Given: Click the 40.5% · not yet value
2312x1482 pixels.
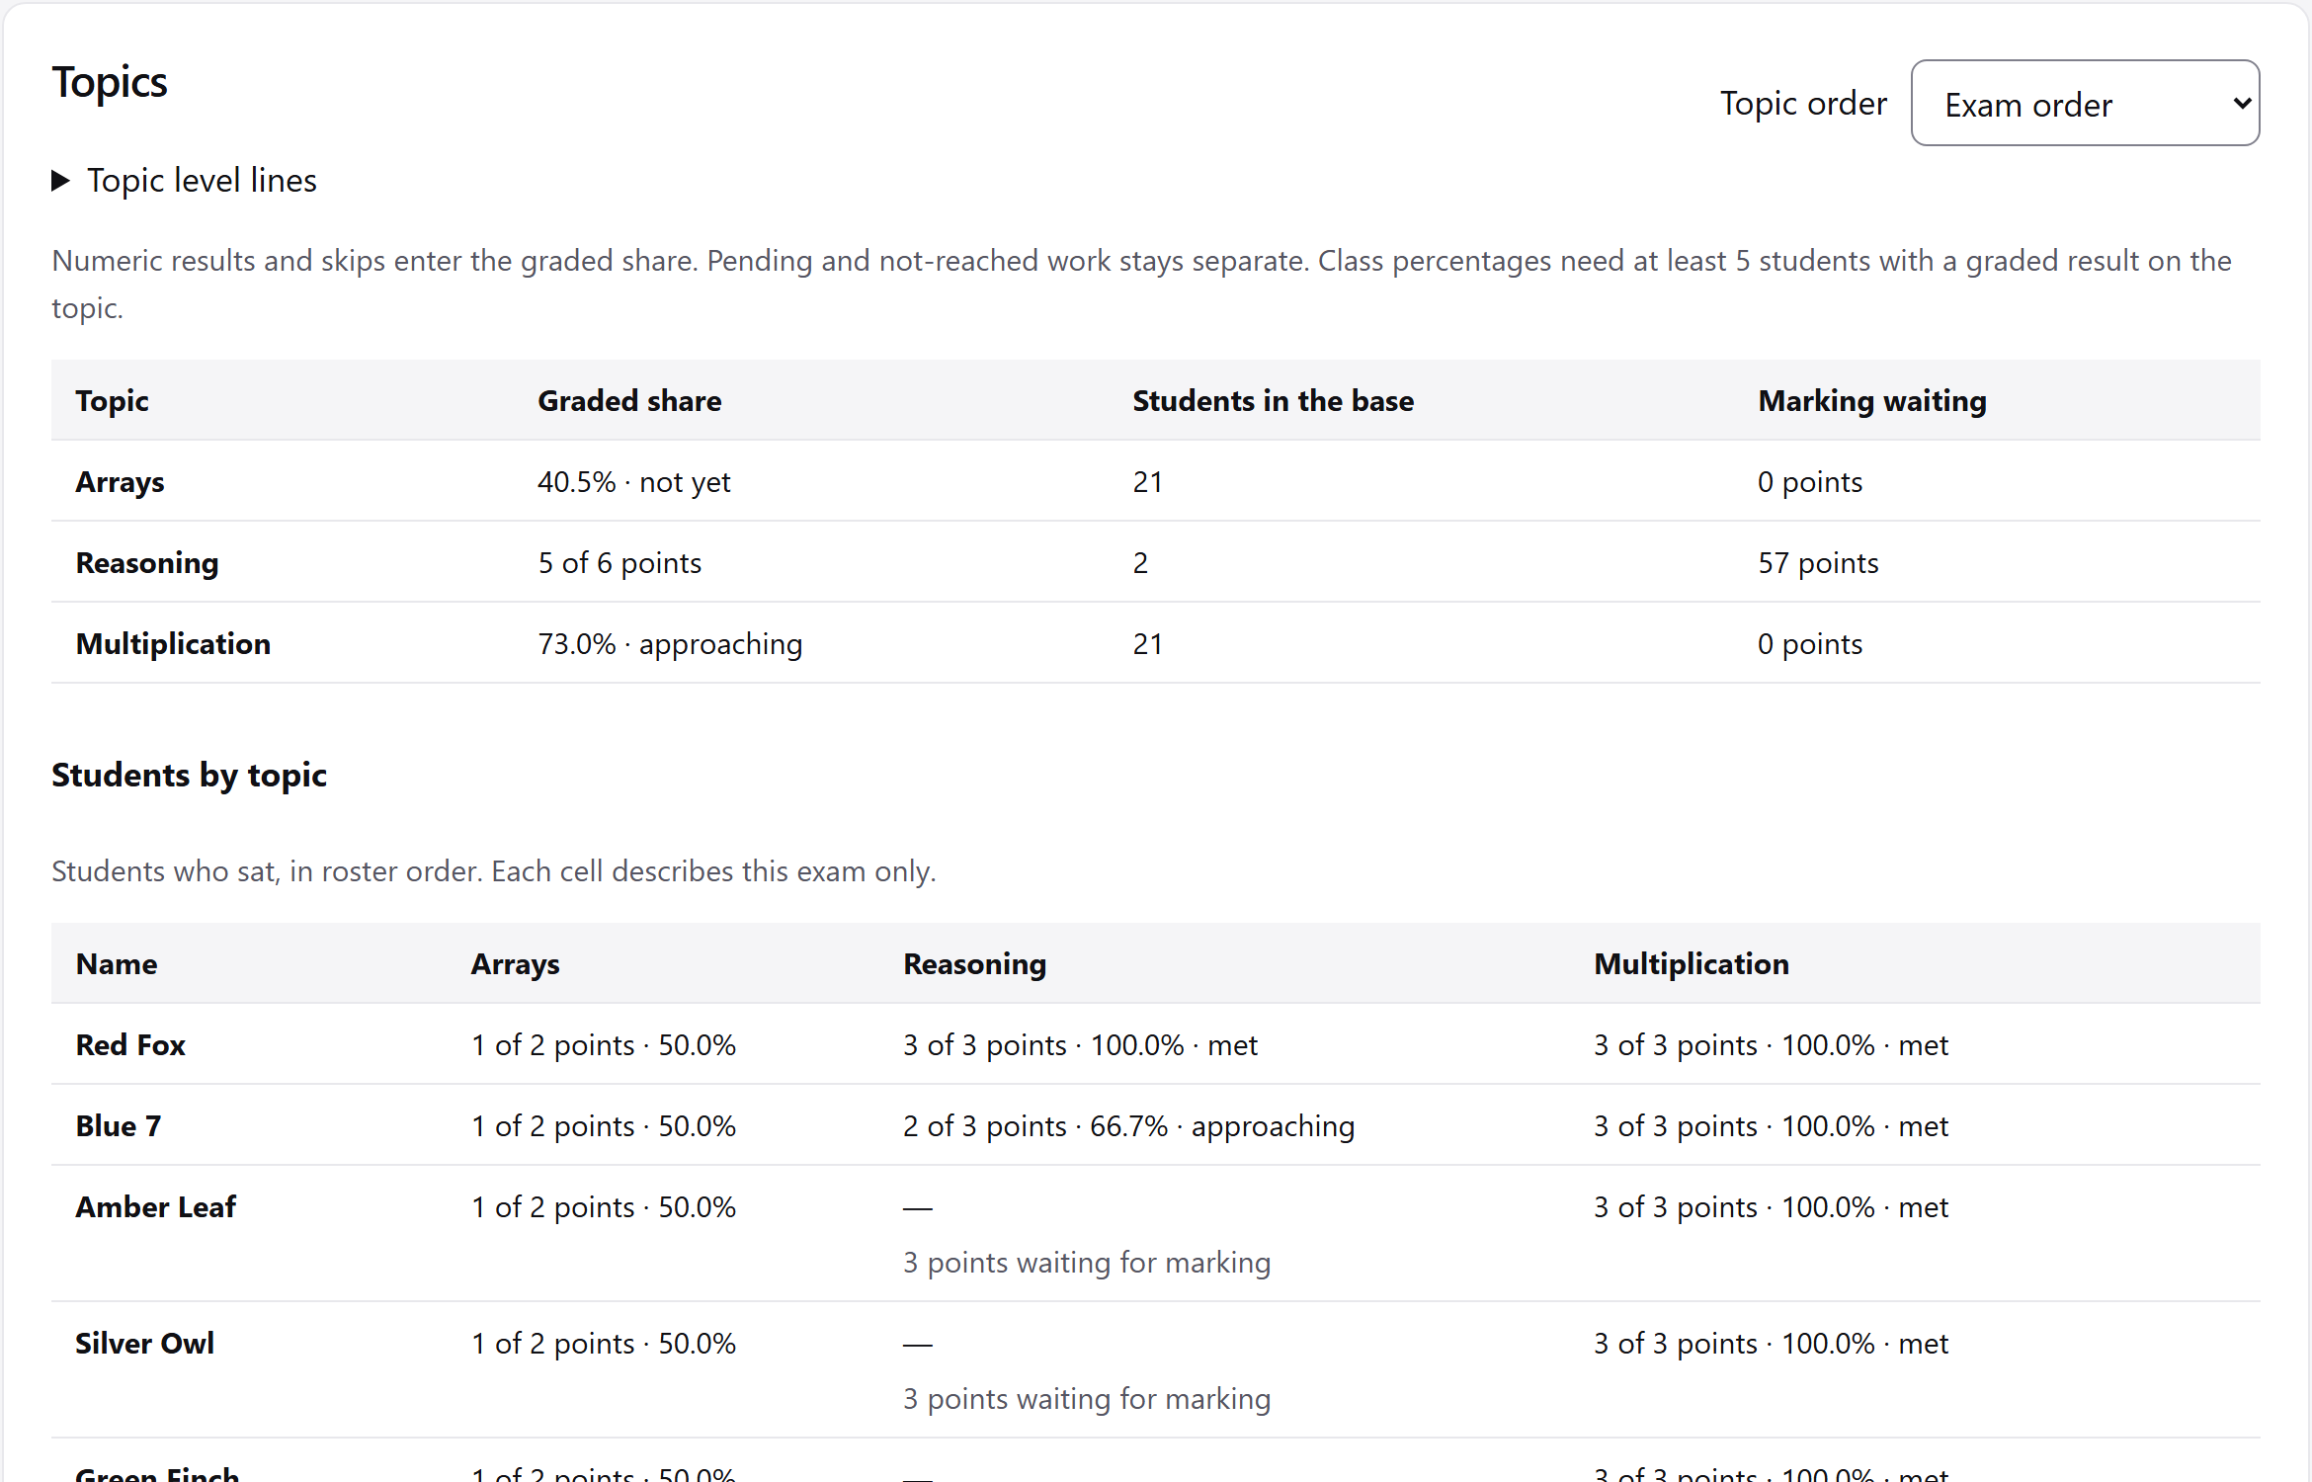Looking at the screenshot, I should tap(634, 482).
